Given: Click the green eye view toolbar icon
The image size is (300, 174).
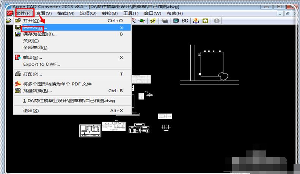Looking at the screenshot, I should point(142,21).
